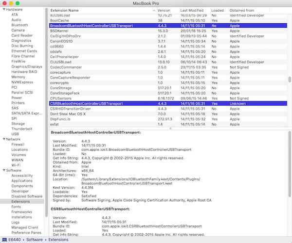292x243 pixels.
Task: Select Applications under Software
Action: (x=22, y=180)
